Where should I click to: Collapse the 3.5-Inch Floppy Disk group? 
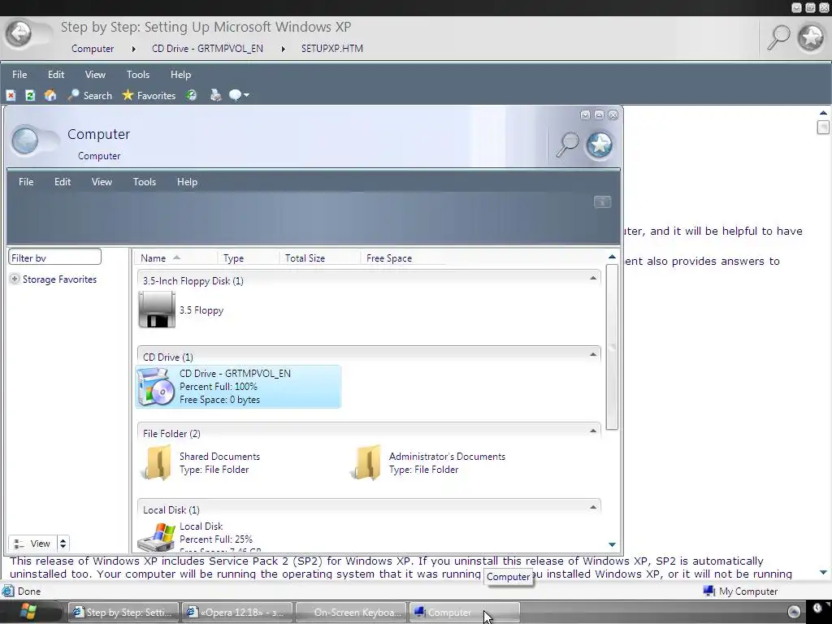592,279
